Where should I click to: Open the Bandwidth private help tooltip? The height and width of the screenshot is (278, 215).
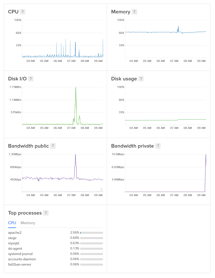pyautogui.click(x=158, y=146)
